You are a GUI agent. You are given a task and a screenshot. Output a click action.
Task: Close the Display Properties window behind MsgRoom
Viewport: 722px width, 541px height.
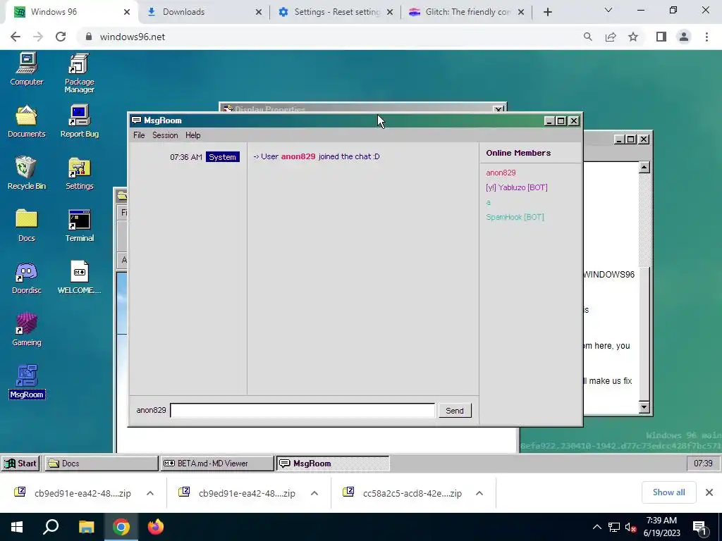click(498, 109)
